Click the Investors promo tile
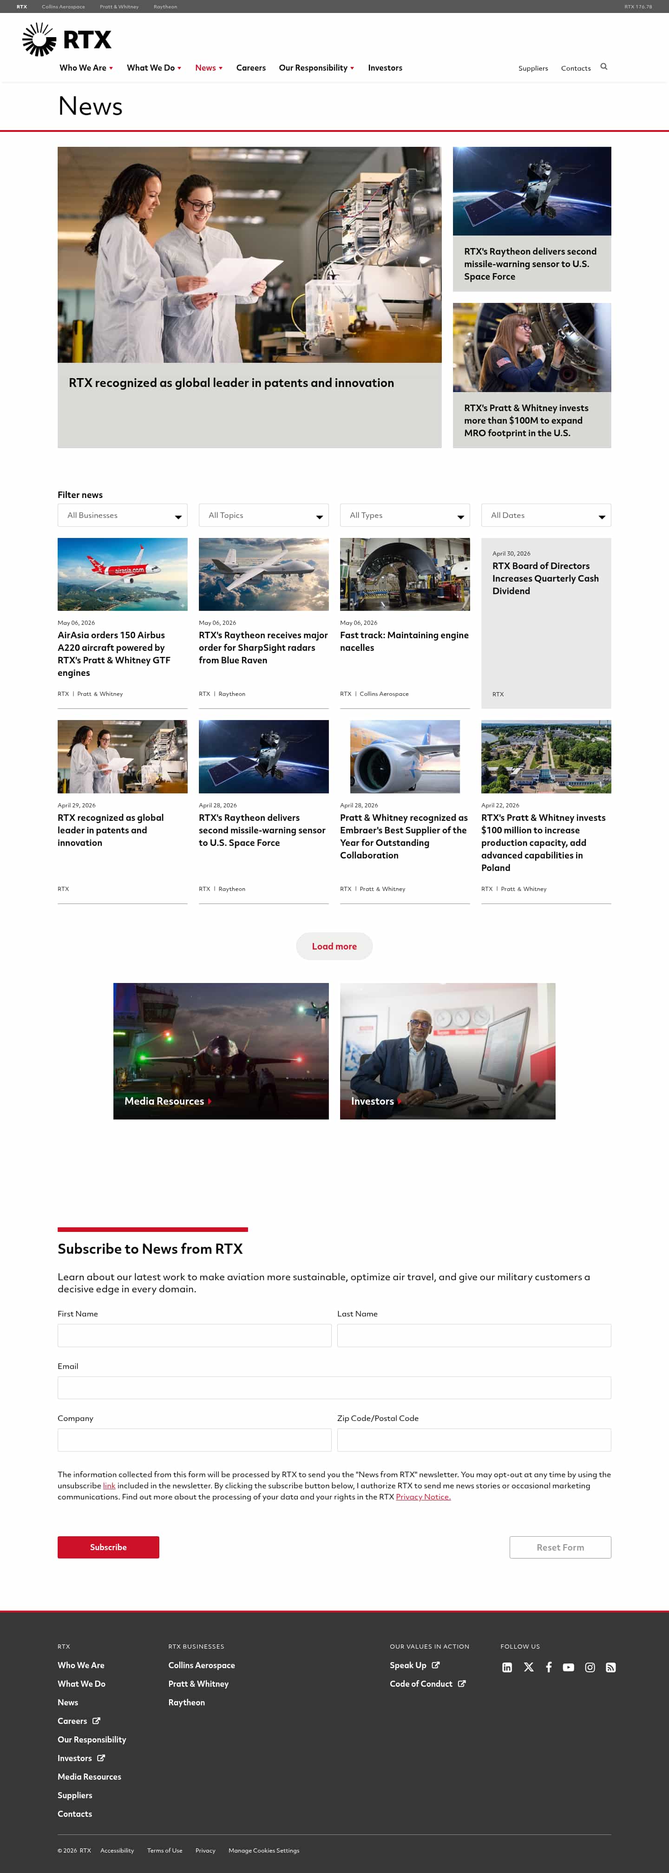Viewport: 669px width, 1873px height. click(x=447, y=1051)
